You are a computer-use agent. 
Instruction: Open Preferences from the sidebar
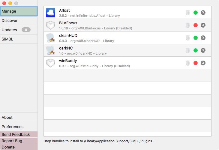[19, 127]
